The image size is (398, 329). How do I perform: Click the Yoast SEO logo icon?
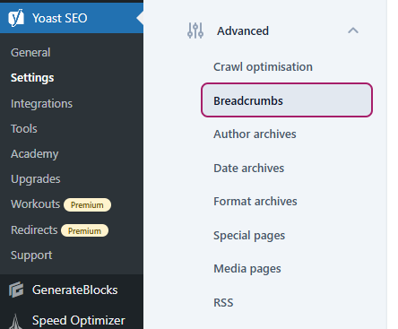click(16, 18)
